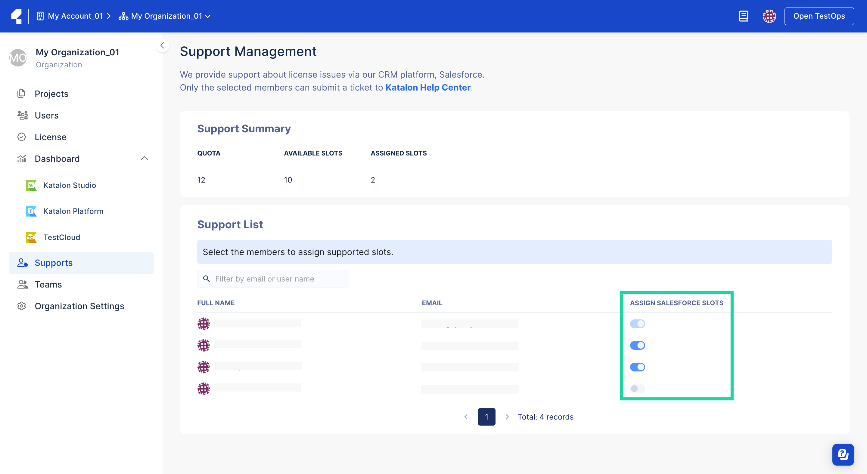Screen dimensions: 867x474
Task: Go to previous page of records
Action: click(466, 417)
